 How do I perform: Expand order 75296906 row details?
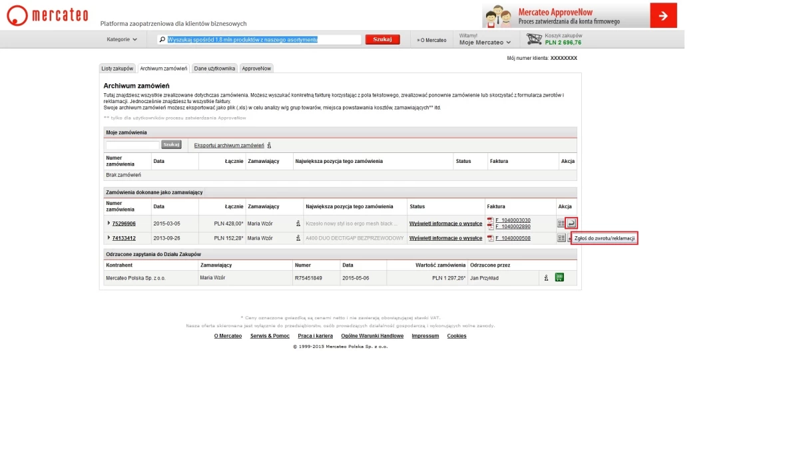(x=109, y=224)
